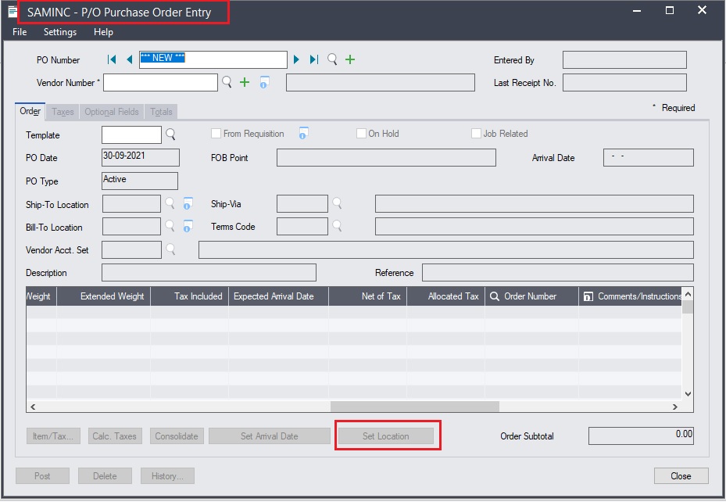
Task: Open vendor information zoom icon
Action: 264,82
